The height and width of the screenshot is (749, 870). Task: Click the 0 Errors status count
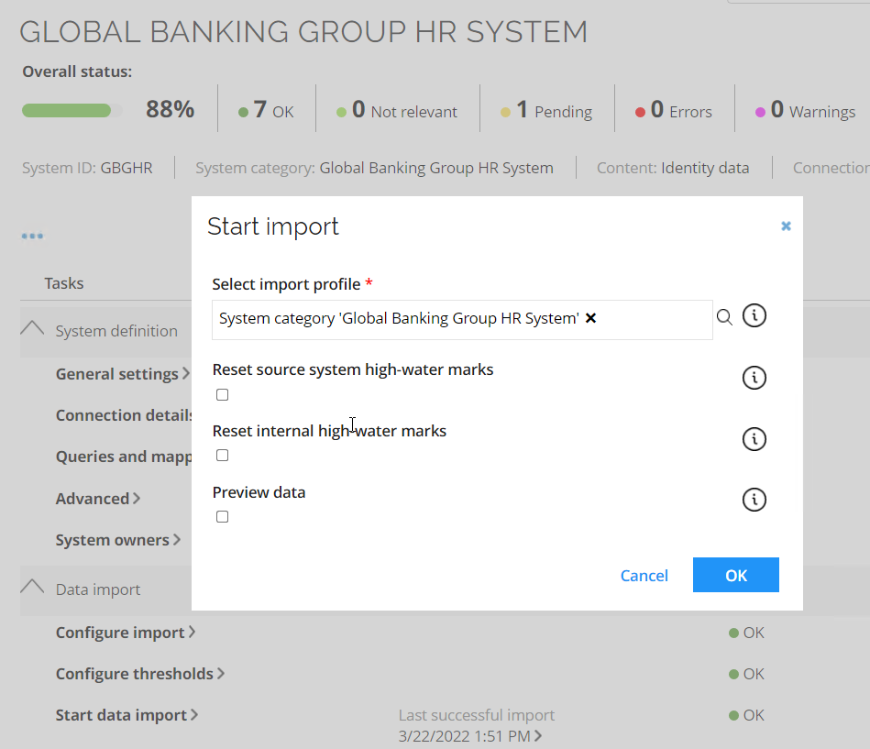(x=674, y=110)
